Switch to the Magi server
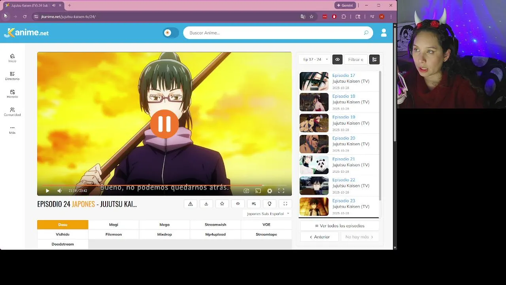Image resolution: width=506 pixels, height=285 pixels. (113, 224)
